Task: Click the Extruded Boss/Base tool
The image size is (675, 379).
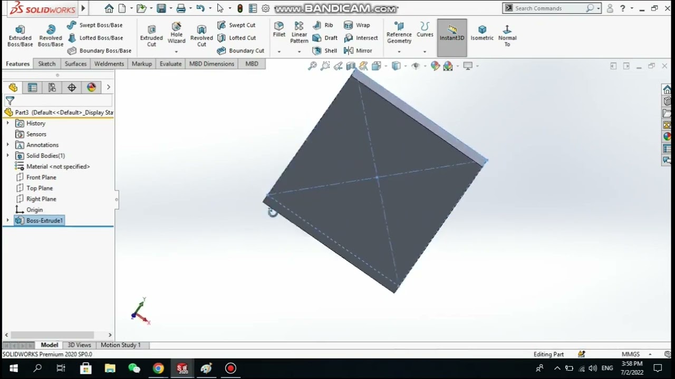Action: [20, 36]
